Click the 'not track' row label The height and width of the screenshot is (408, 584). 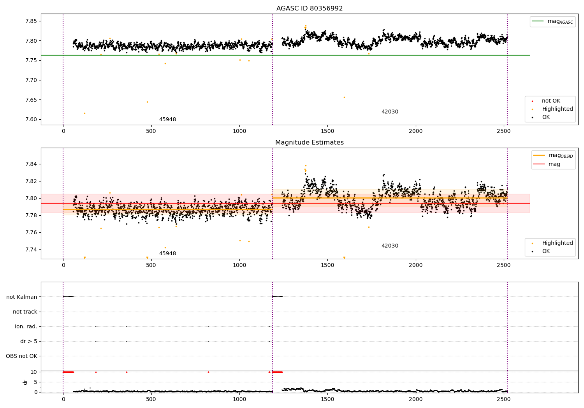[x=25, y=312]
